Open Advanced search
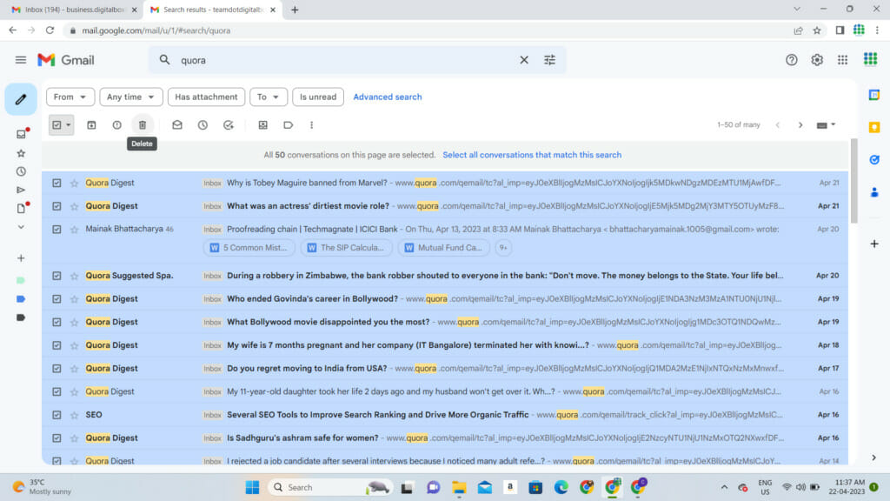The image size is (890, 501). tap(387, 97)
